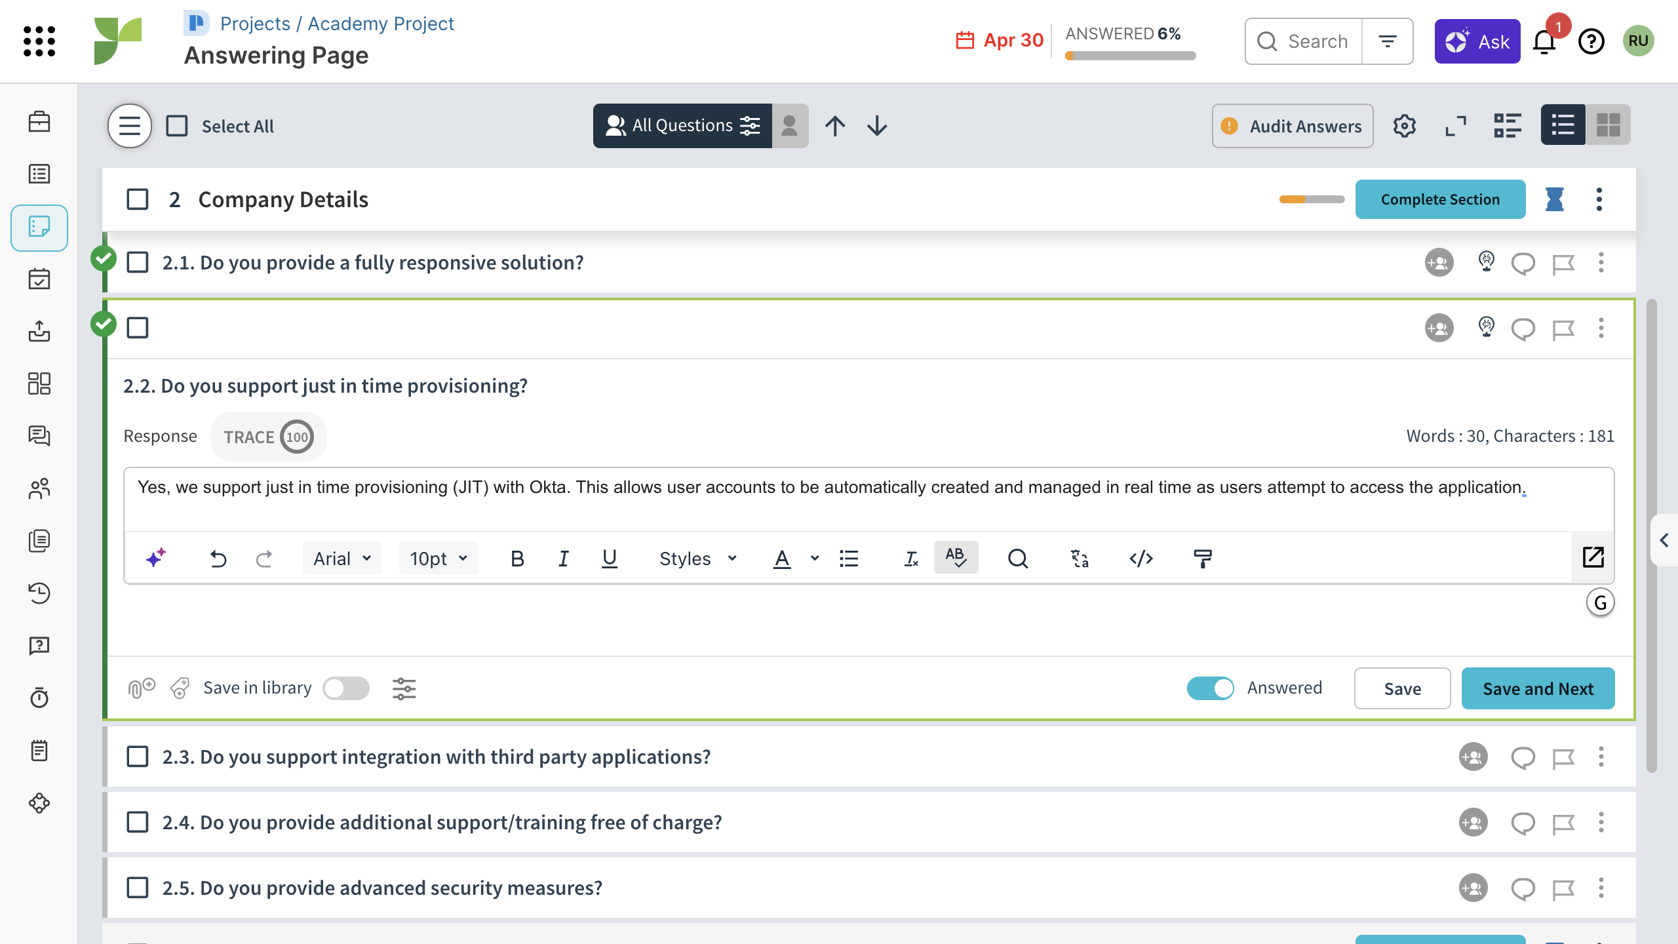Image resolution: width=1678 pixels, height=944 pixels.
Task: Click the Complete Section button
Action: (x=1440, y=199)
